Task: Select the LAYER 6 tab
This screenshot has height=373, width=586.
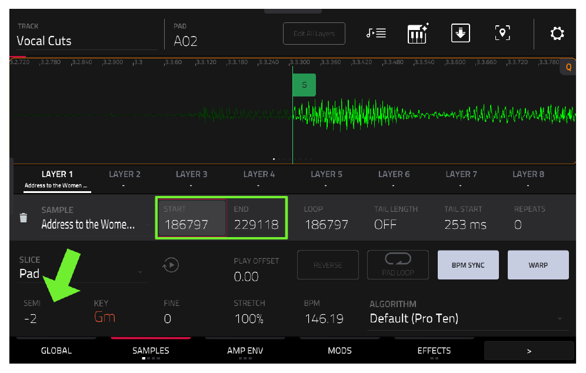Action: point(394,179)
